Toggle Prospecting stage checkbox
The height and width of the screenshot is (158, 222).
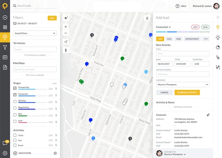[x=15, y=88]
